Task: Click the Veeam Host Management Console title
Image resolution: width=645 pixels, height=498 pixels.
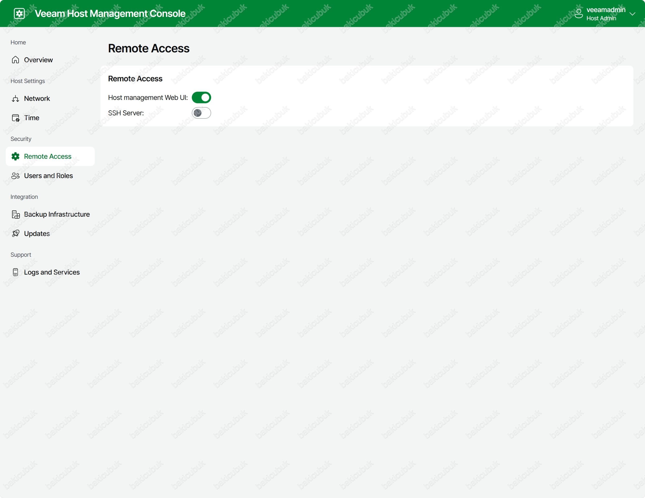Action: pyautogui.click(x=110, y=14)
